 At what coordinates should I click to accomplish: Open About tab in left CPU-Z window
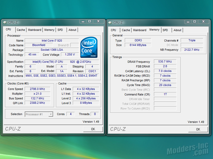[x=72, y=30]
